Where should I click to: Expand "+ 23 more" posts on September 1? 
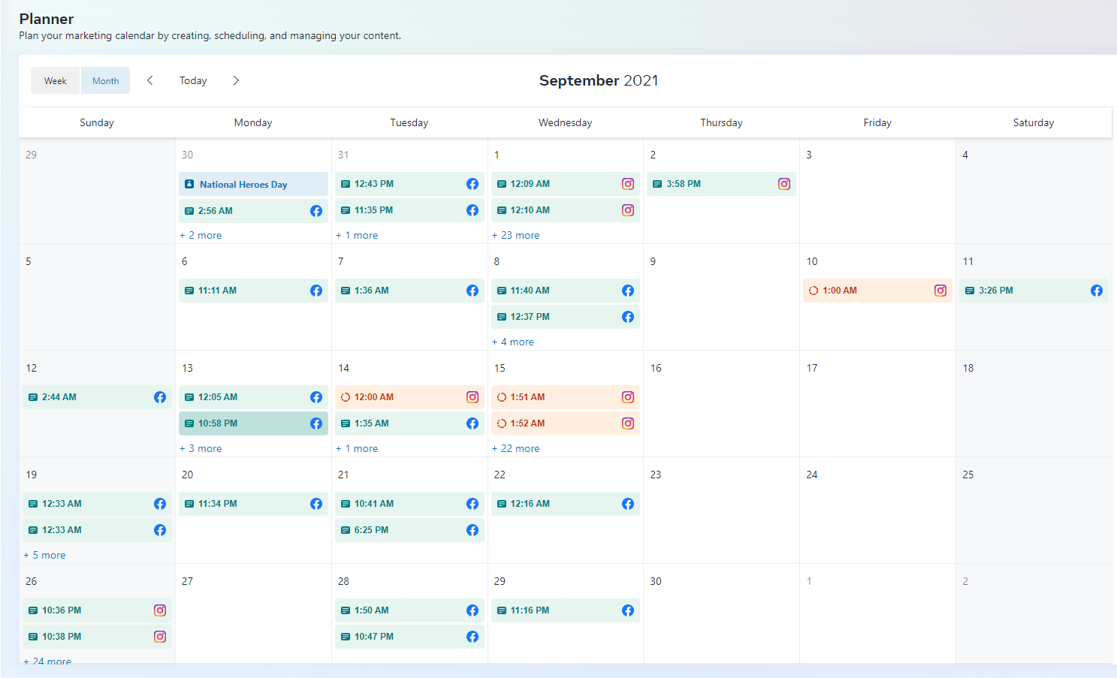point(516,235)
